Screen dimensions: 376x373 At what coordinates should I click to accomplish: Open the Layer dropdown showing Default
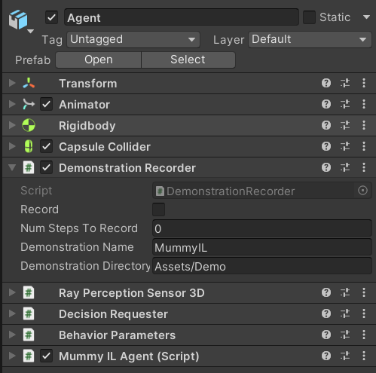pyautogui.click(x=310, y=40)
